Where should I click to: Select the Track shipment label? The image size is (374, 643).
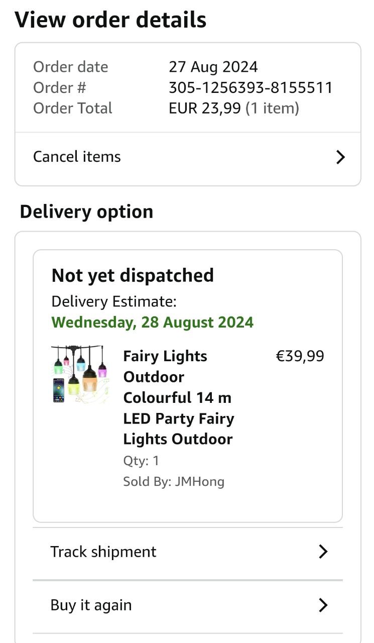103,552
